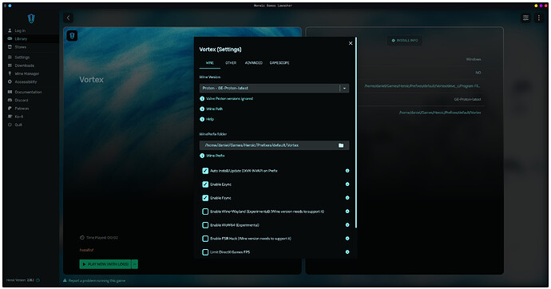551x289 pixels.
Task: Click PLAY NOW (WITH LOGS) button
Action: (x=105, y=264)
